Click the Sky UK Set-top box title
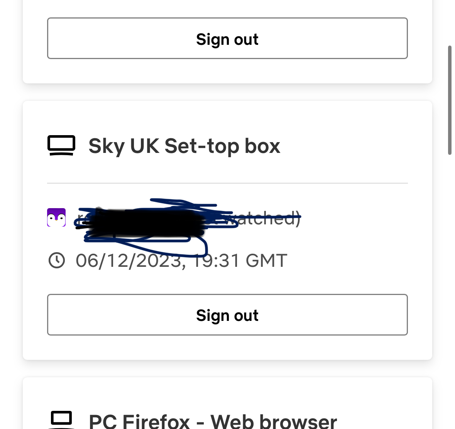455x429 pixels. 184,146
